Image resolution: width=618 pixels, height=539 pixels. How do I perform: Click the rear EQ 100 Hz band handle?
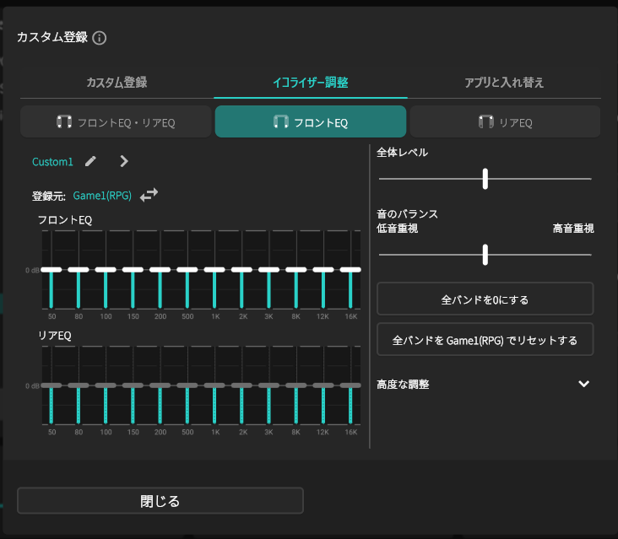click(x=106, y=385)
